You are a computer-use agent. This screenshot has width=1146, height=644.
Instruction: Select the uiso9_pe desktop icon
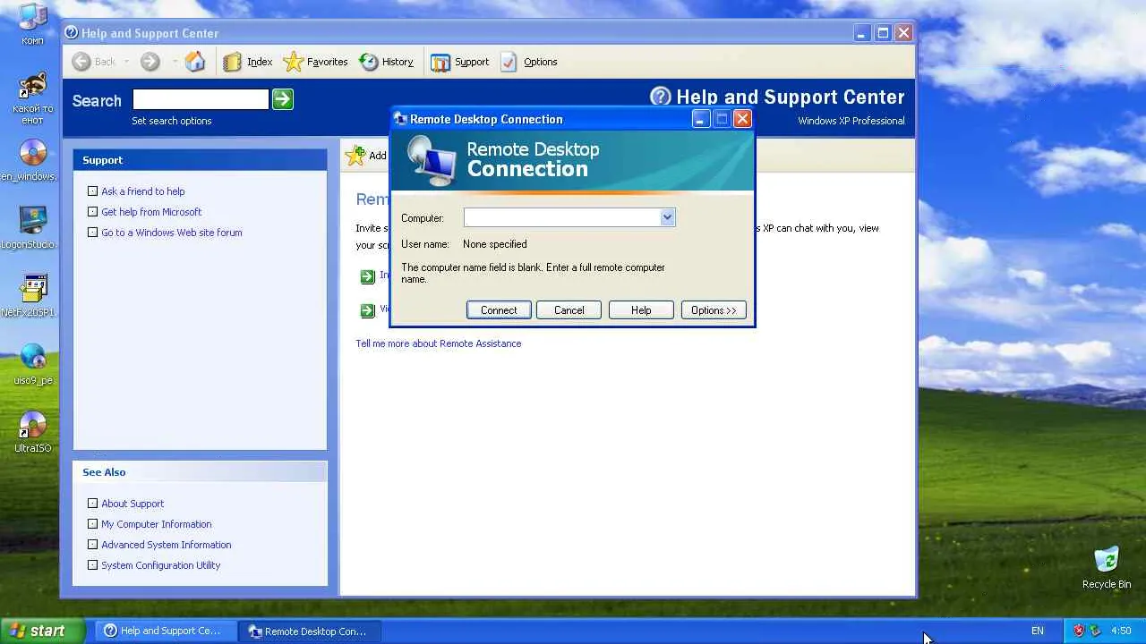point(33,364)
